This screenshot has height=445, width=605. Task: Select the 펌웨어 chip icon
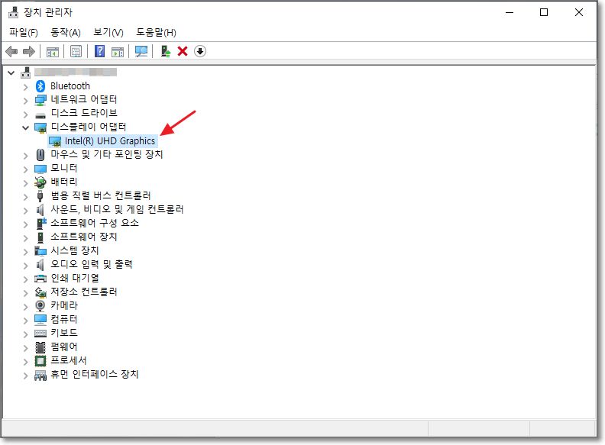click(x=40, y=347)
